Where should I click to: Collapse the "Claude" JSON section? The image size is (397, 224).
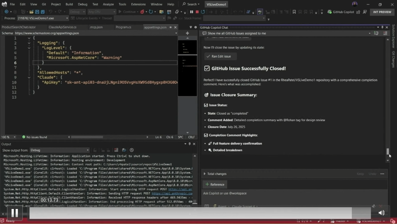coord(29,77)
